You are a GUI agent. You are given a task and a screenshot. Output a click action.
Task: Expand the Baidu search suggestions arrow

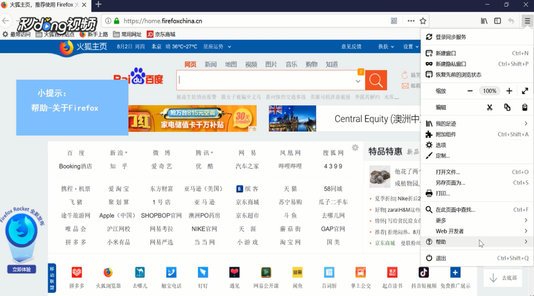358,81
